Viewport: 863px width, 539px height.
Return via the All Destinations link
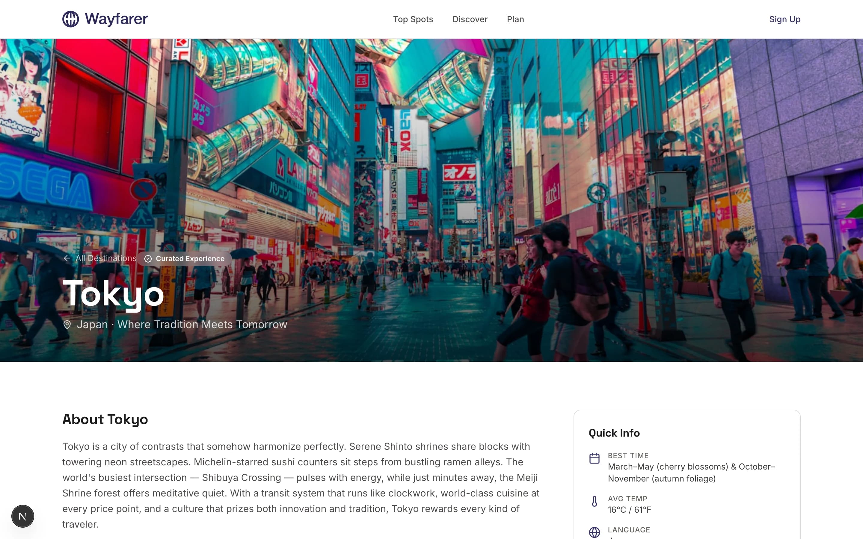tap(105, 258)
